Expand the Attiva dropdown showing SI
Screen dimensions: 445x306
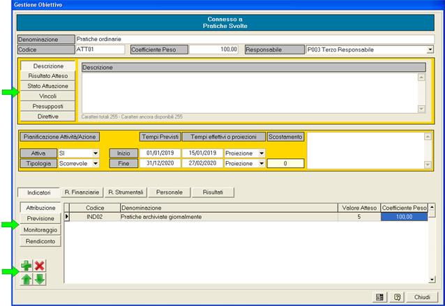pos(96,153)
